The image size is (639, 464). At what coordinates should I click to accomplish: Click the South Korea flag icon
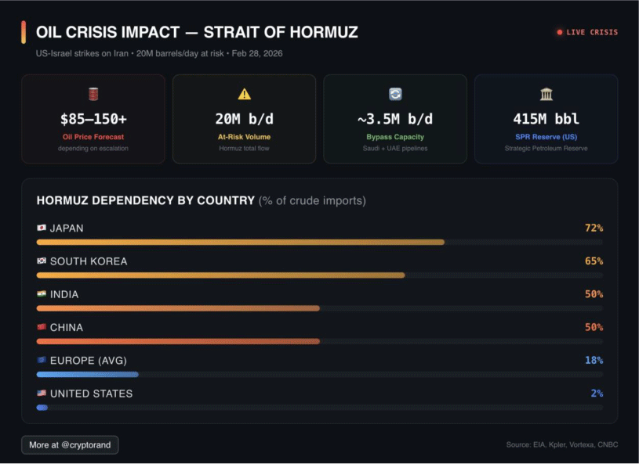[42, 261]
